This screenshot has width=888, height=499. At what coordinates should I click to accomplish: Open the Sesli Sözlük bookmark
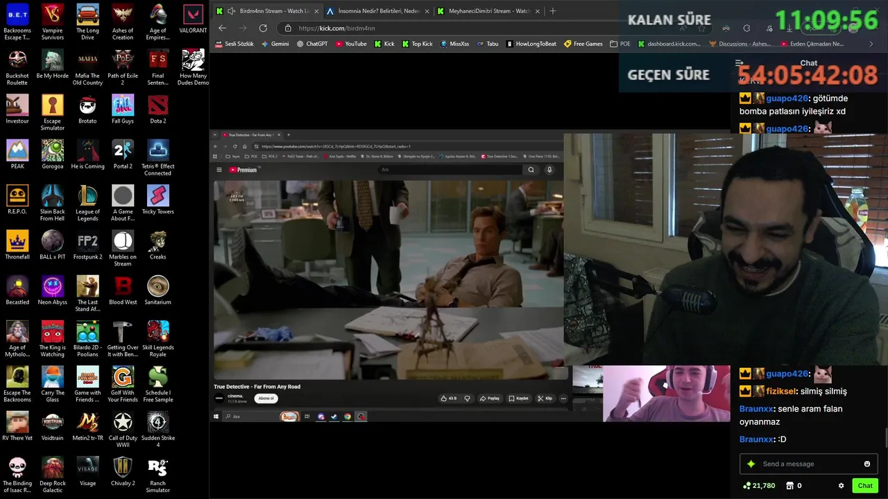234,44
